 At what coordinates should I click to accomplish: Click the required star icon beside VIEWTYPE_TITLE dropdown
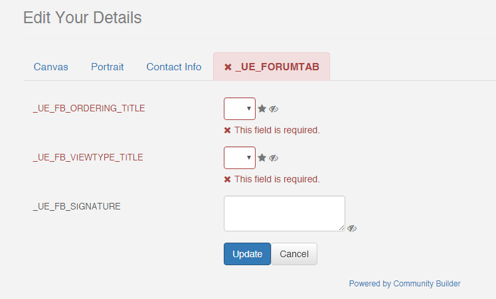click(262, 158)
